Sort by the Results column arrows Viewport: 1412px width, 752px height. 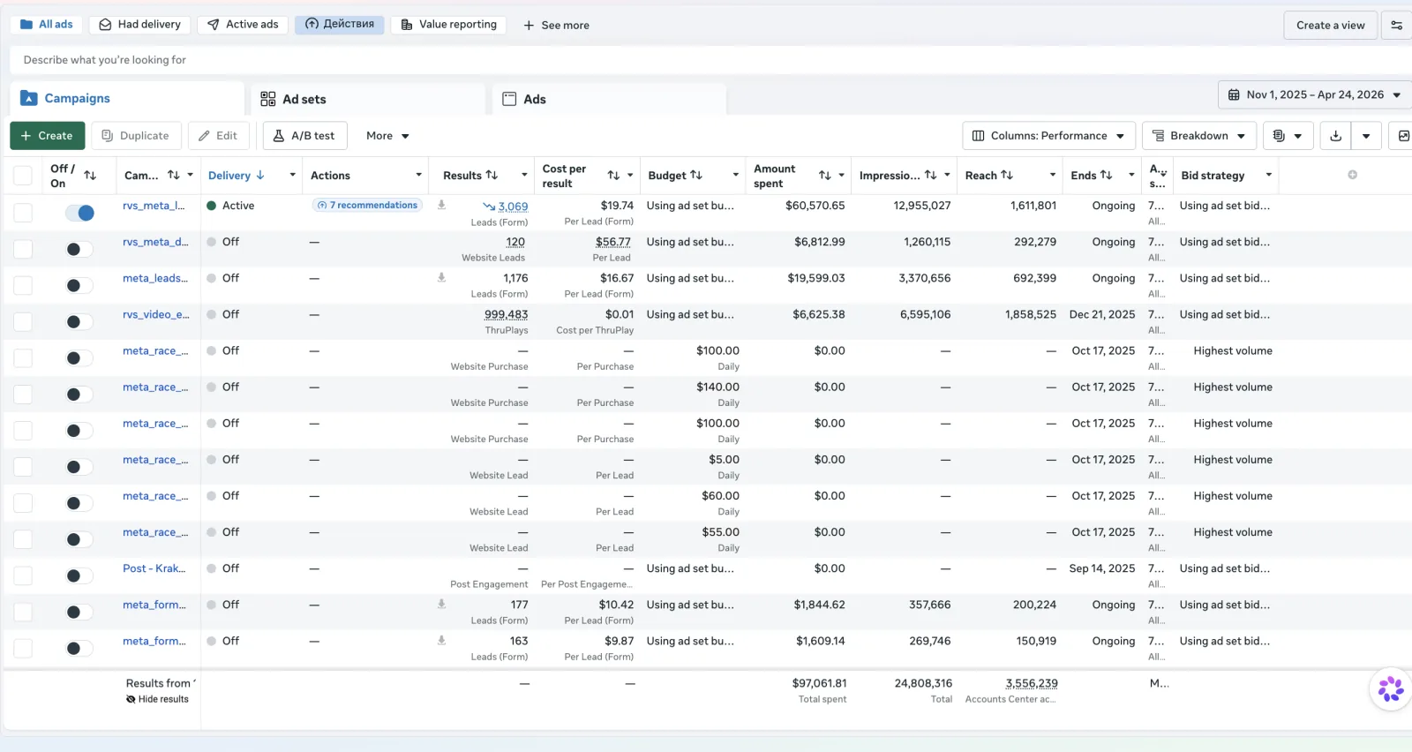pyautogui.click(x=492, y=175)
